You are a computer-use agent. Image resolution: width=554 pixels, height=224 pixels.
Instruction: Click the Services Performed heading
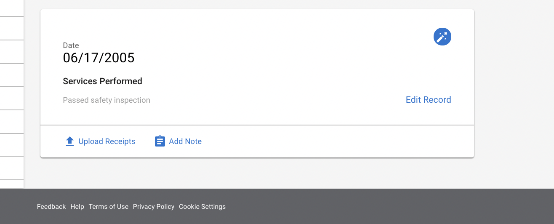(x=102, y=81)
